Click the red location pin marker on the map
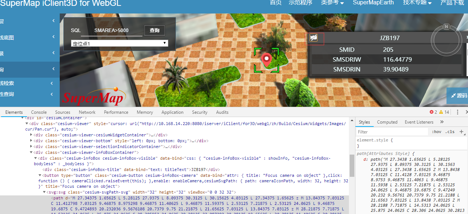Screen dimensions: 468x214 267,60
